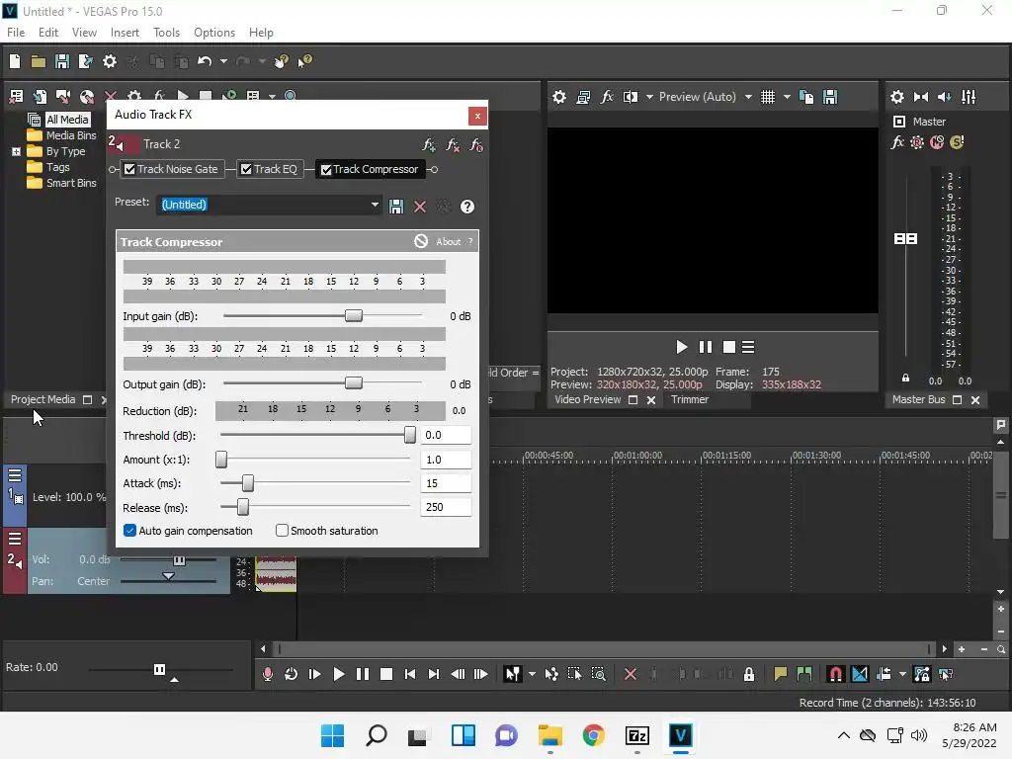
Task: Click the What's This help icon
Action: click(x=304, y=61)
